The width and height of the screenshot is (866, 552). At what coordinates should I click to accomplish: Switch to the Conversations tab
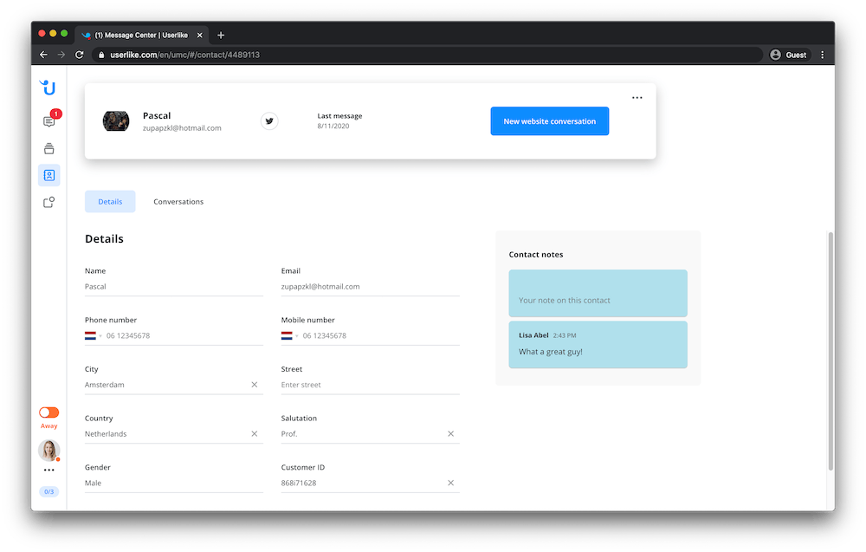pos(178,202)
